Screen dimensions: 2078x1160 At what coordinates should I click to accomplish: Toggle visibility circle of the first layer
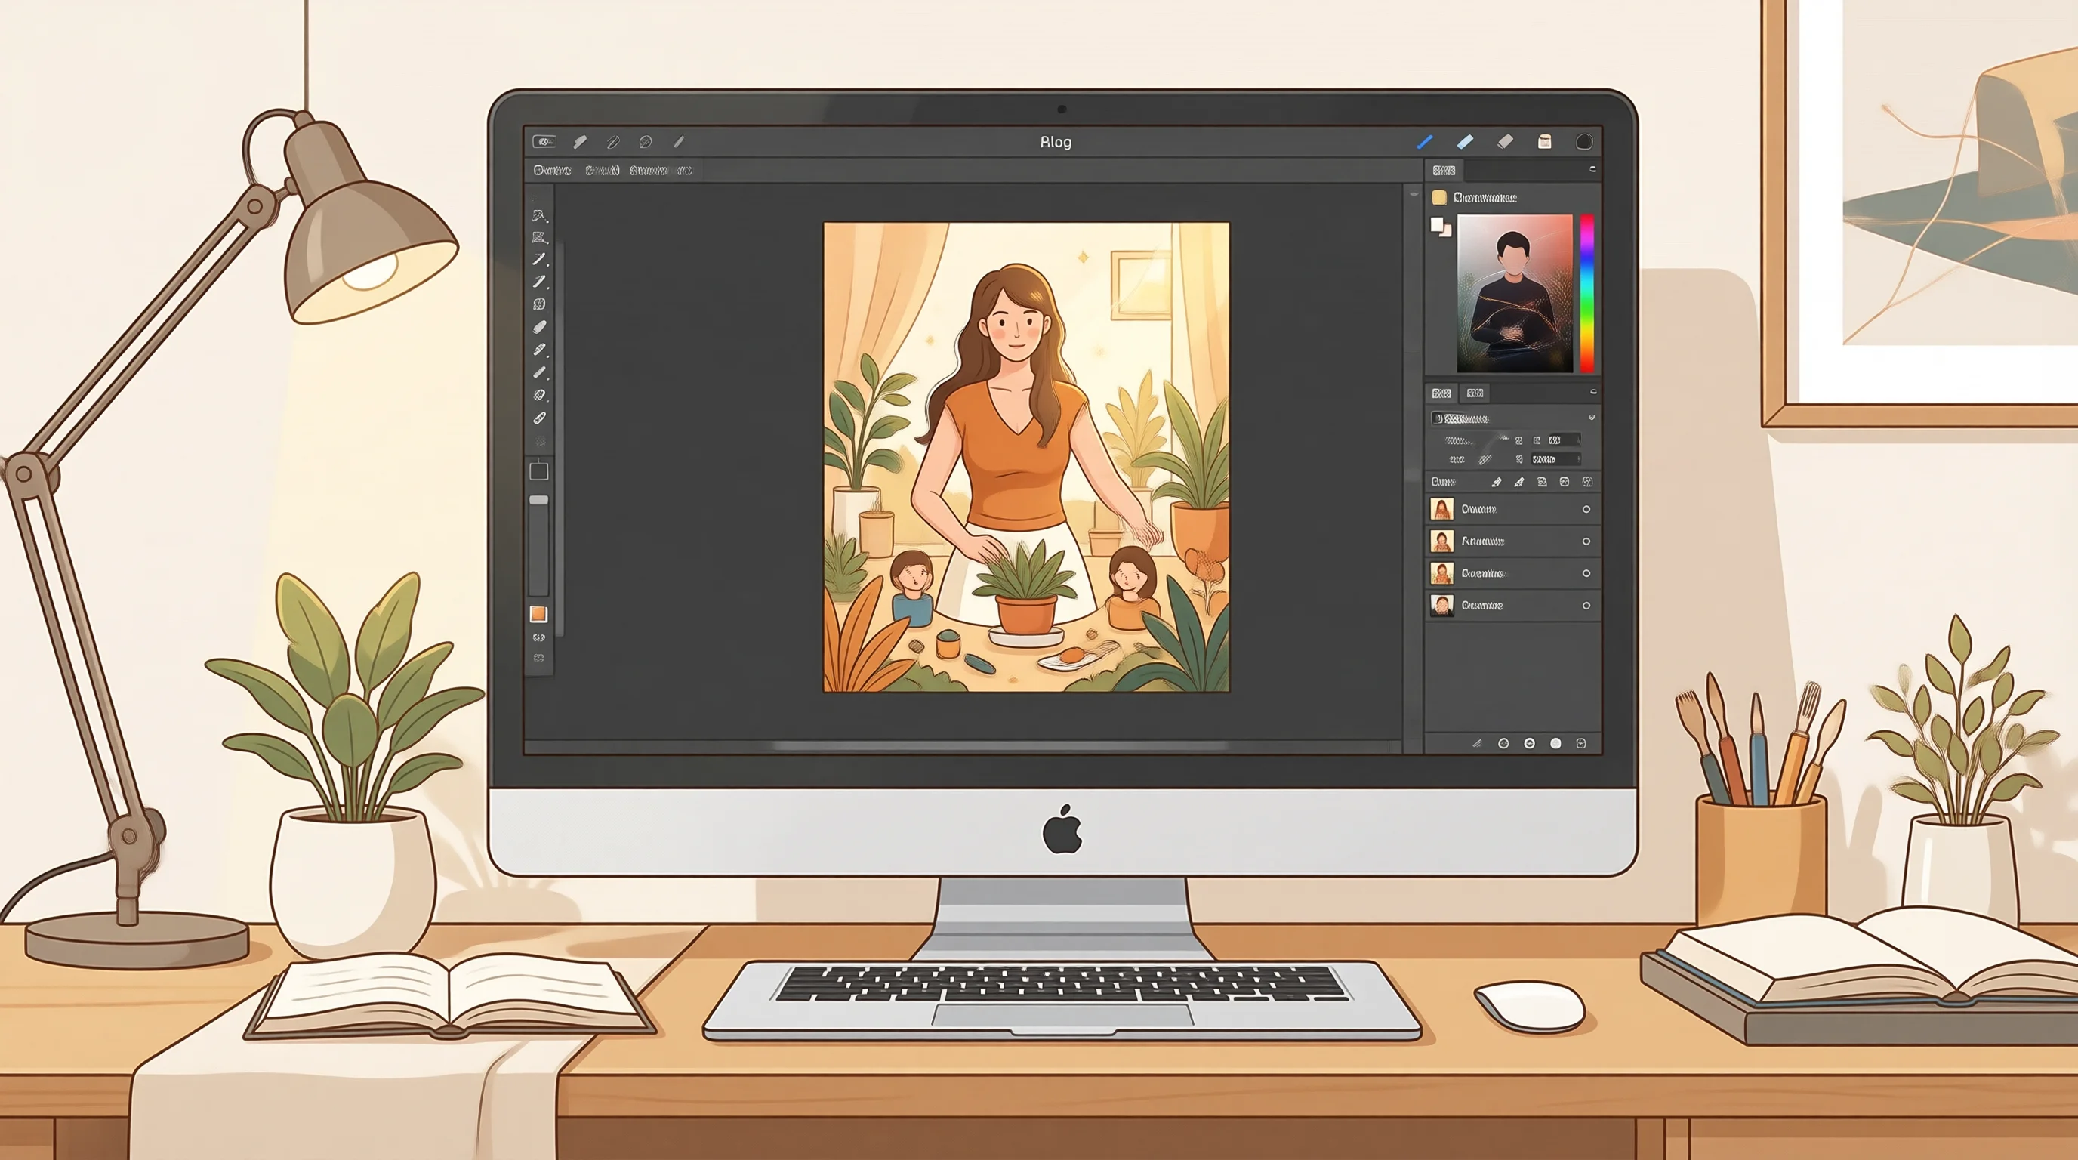tap(1586, 509)
